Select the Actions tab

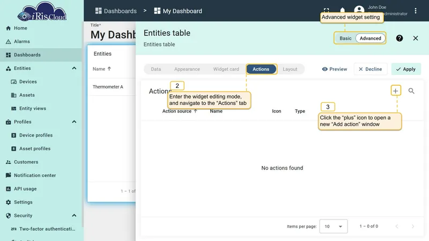[x=261, y=69]
